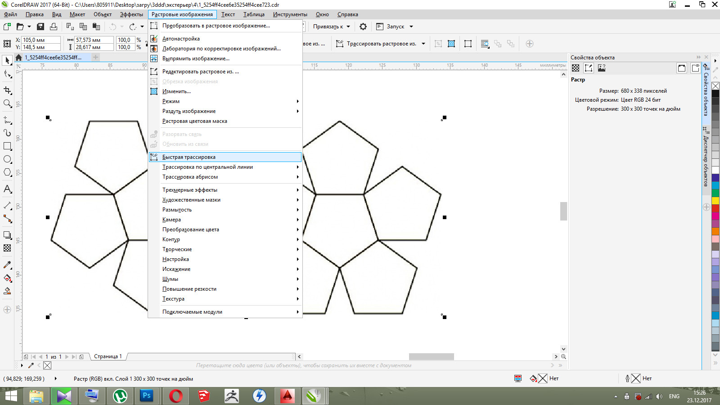Click the Paste icon in standard toolbar
720x405 pixels.
pyautogui.click(x=96, y=27)
